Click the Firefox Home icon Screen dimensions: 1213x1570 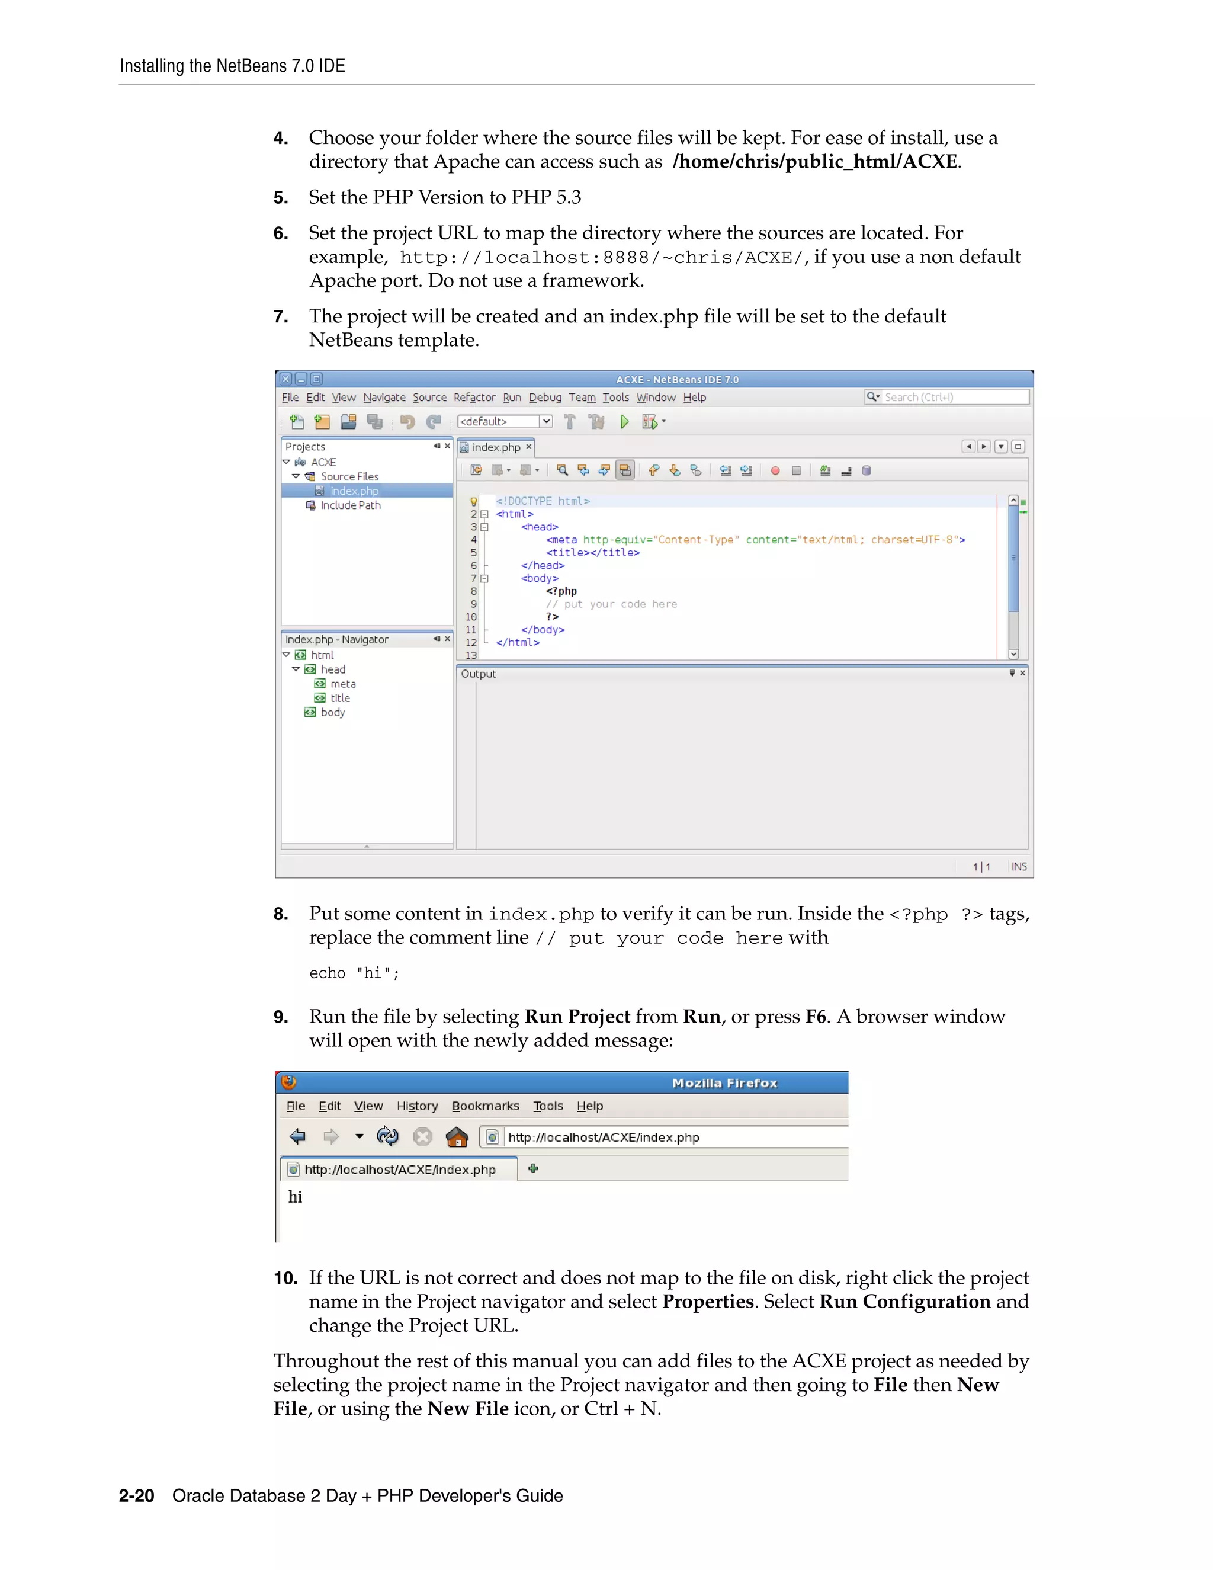point(457,1136)
